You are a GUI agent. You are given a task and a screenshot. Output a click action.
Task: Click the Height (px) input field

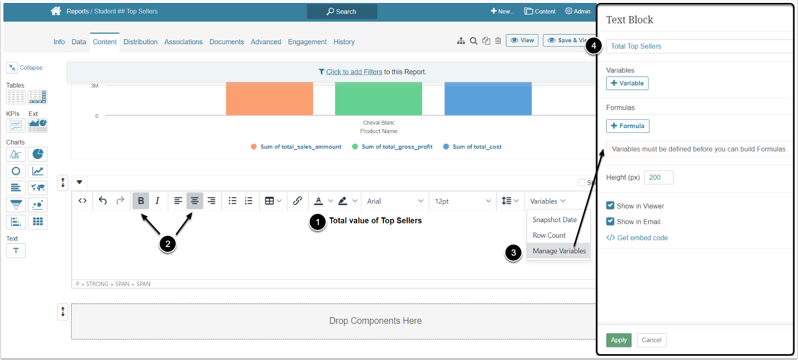pos(658,177)
